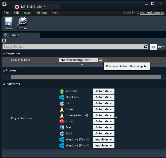The height and width of the screenshot is (158, 166).
Task: Collapse the Sequence section
Action: click(4, 53)
